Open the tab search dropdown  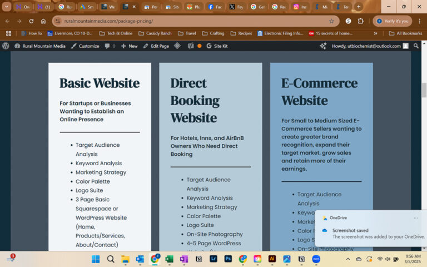7,7
